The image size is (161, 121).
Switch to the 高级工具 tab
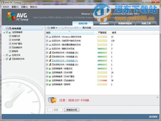146,24
